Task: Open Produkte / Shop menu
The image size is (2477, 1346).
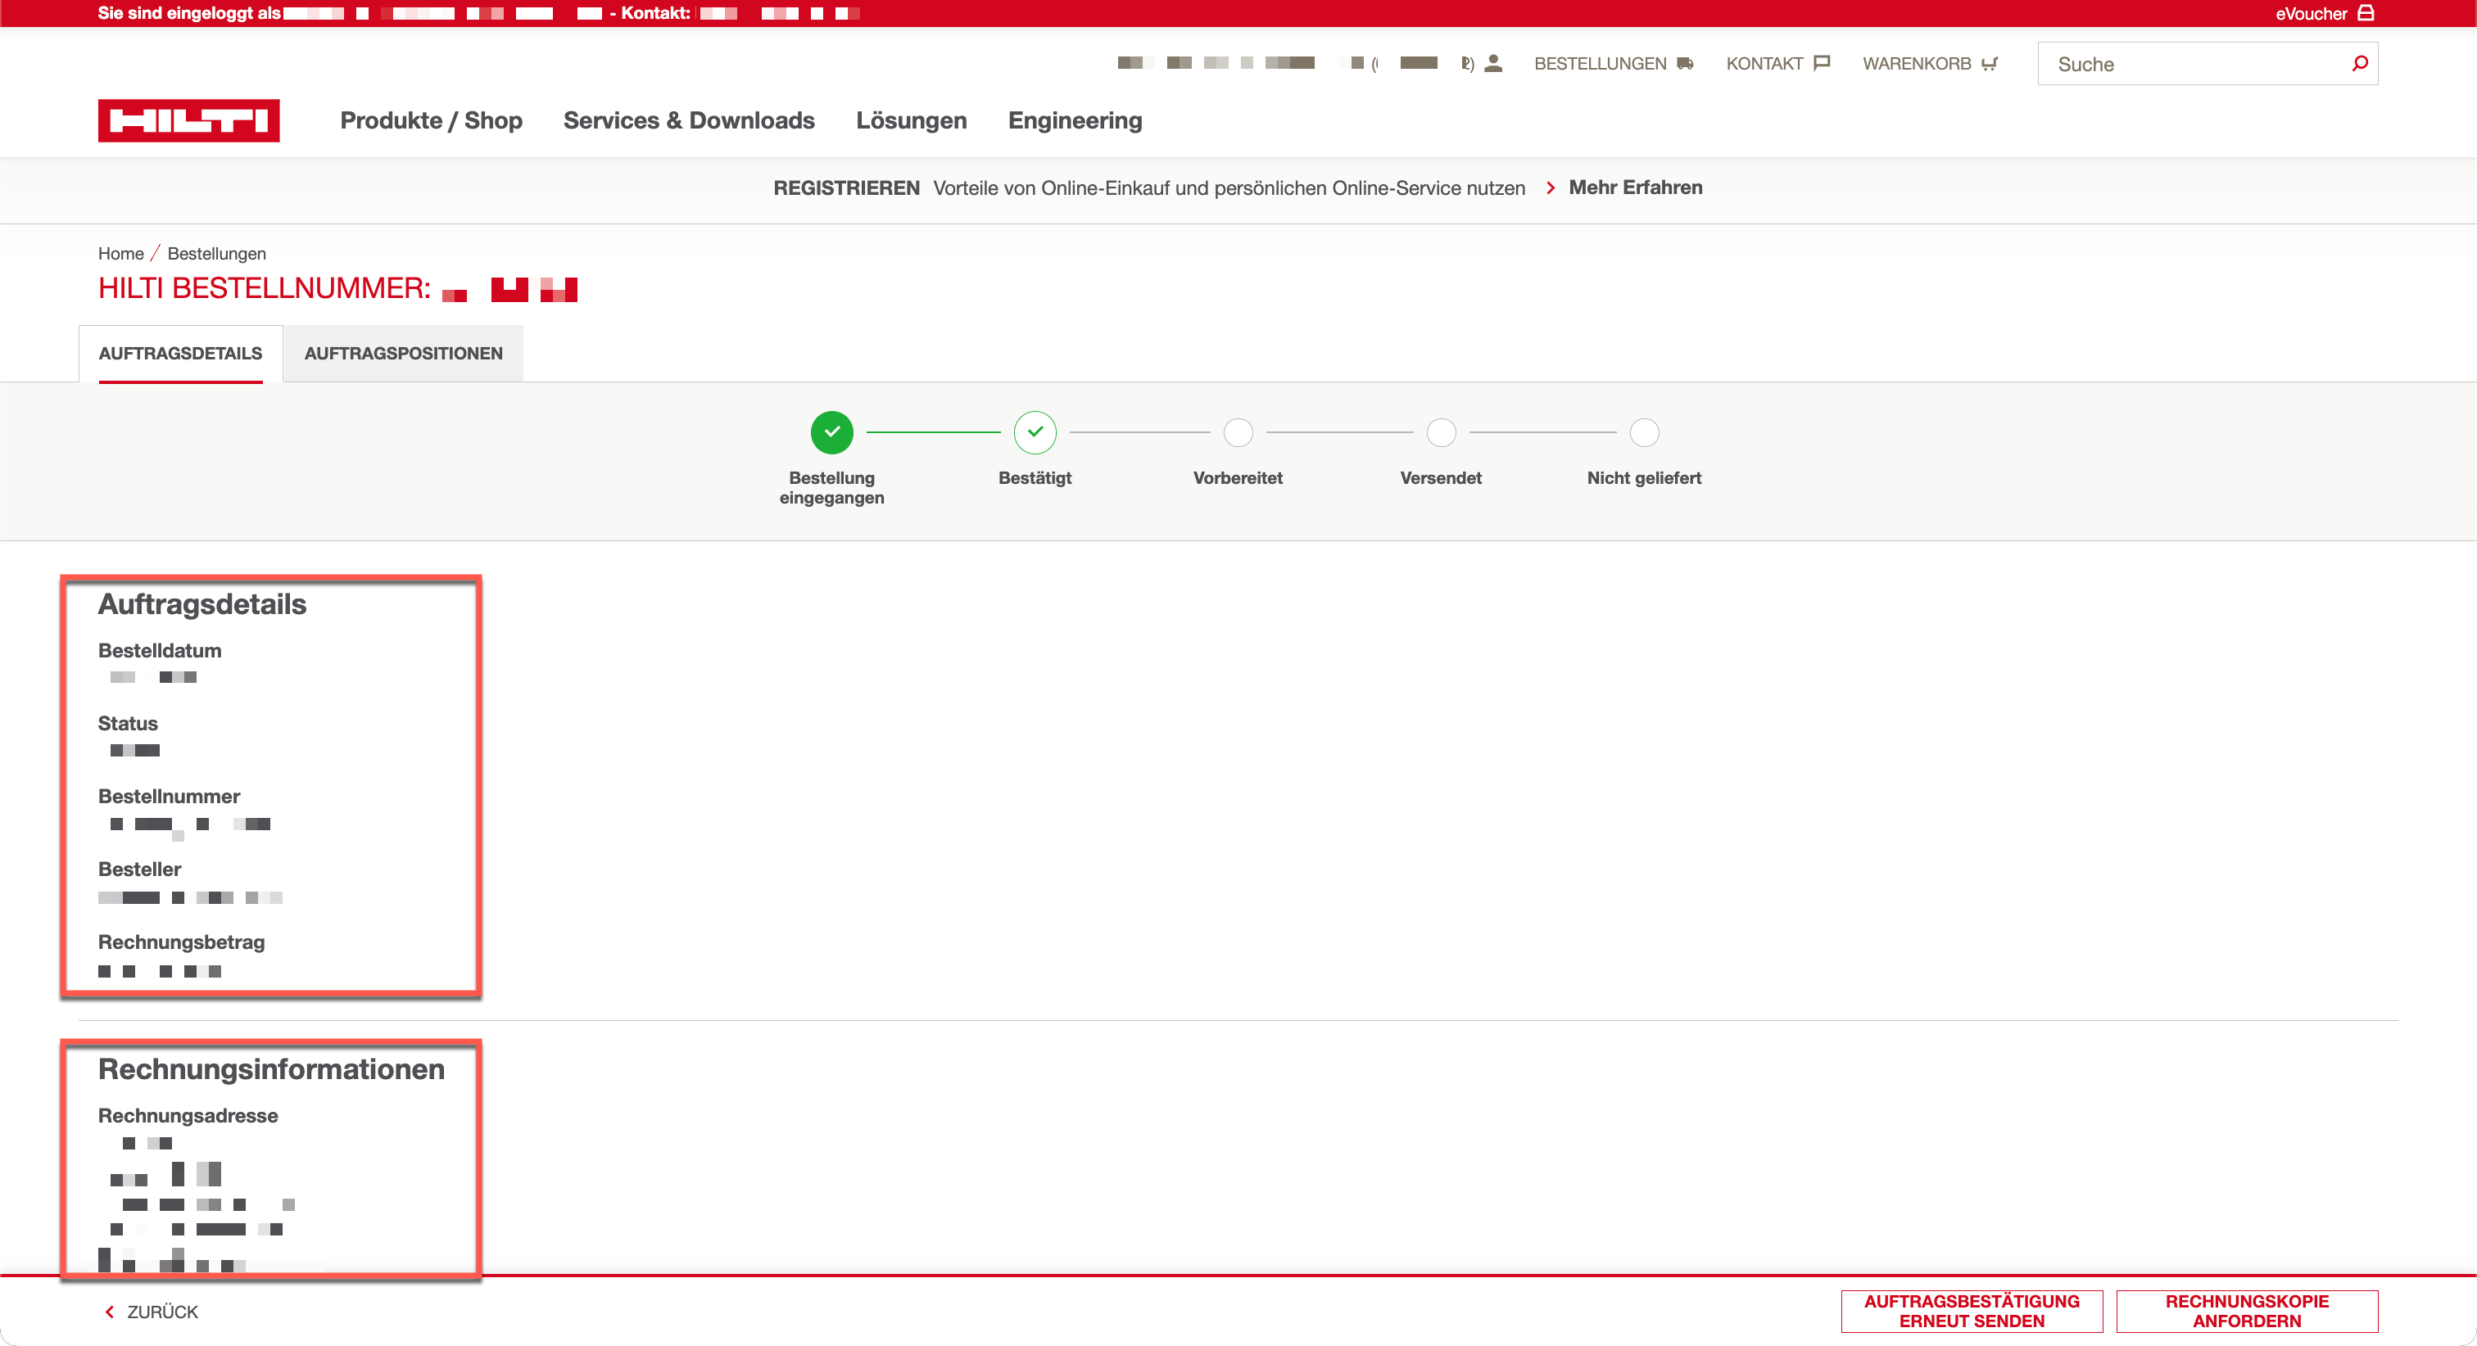Action: pyautogui.click(x=431, y=120)
